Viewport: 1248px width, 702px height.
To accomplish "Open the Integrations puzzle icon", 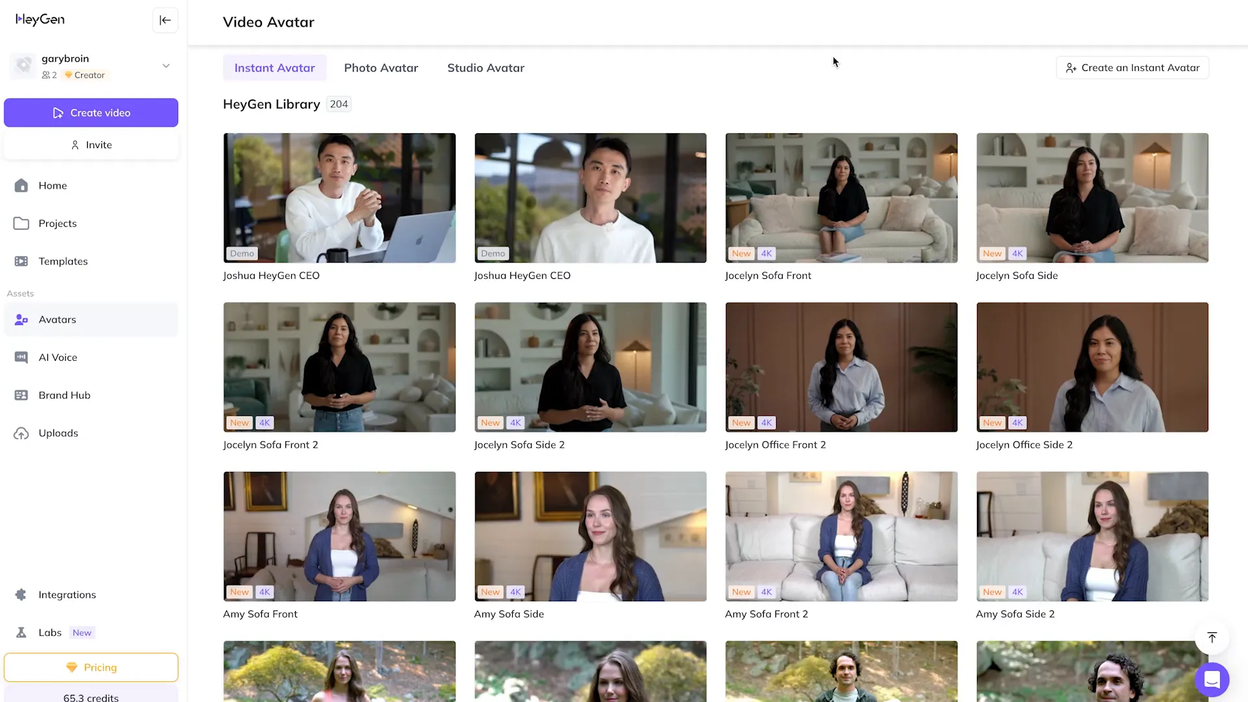I will tap(21, 595).
